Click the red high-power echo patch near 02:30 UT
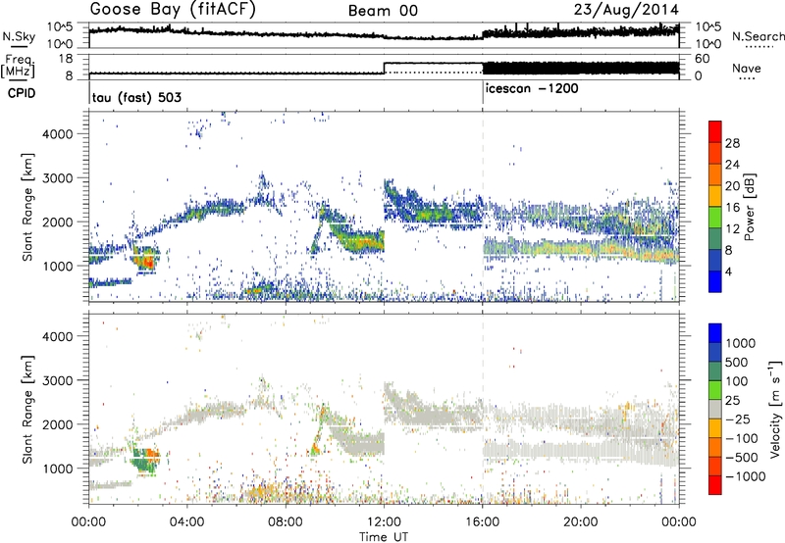Screen dimensions: 785x543 click(146, 261)
